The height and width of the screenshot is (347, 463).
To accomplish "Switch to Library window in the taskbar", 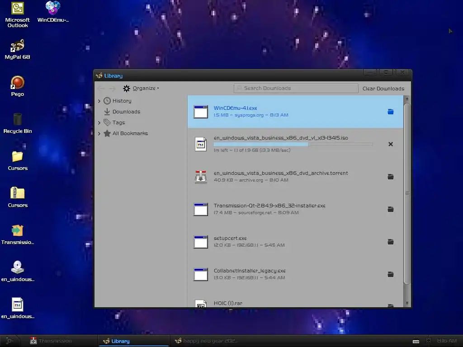I will pos(133,341).
